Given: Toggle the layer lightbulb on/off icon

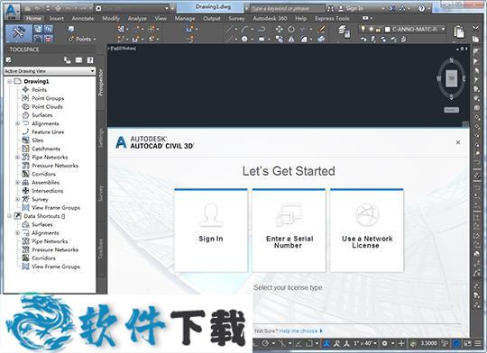Looking at the screenshot, I should coord(363,29).
